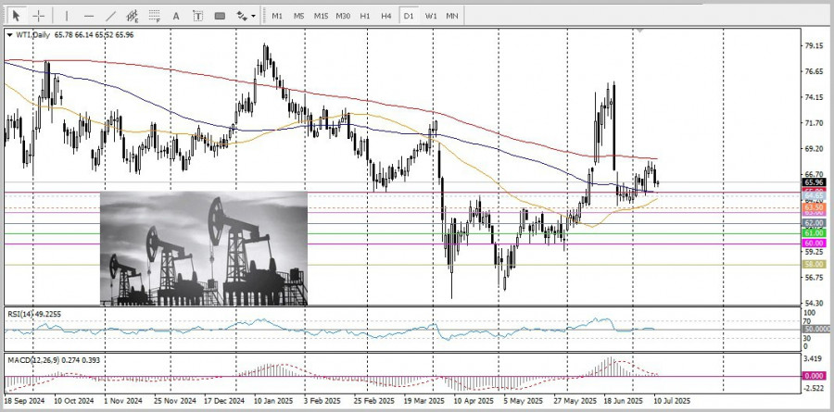The height and width of the screenshot is (412, 834).
Task: Click the gray 62.00 price label
Action: 815,223
